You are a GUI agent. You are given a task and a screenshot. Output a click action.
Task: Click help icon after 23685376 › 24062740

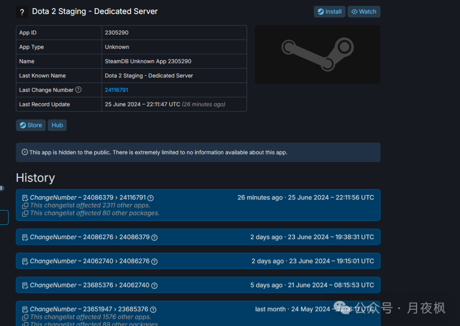tap(154, 286)
